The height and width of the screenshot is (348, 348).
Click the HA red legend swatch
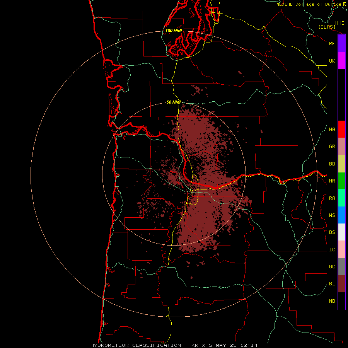341,129
